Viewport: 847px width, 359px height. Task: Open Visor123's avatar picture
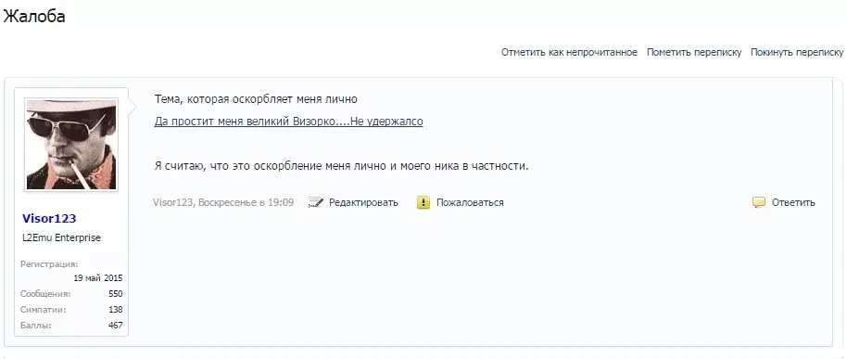coord(71,145)
